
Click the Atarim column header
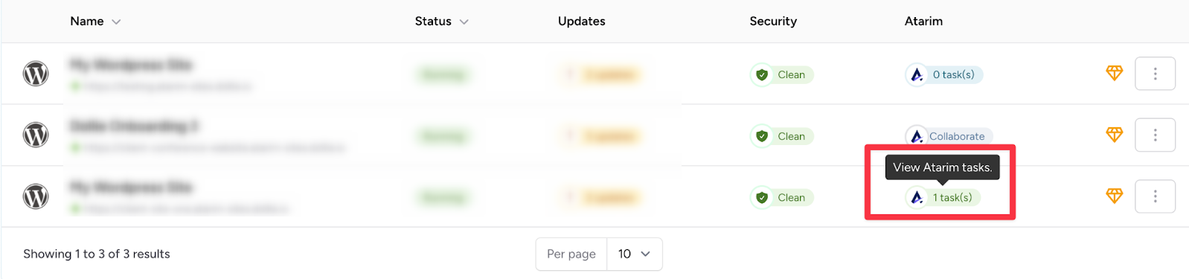[923, 22]
